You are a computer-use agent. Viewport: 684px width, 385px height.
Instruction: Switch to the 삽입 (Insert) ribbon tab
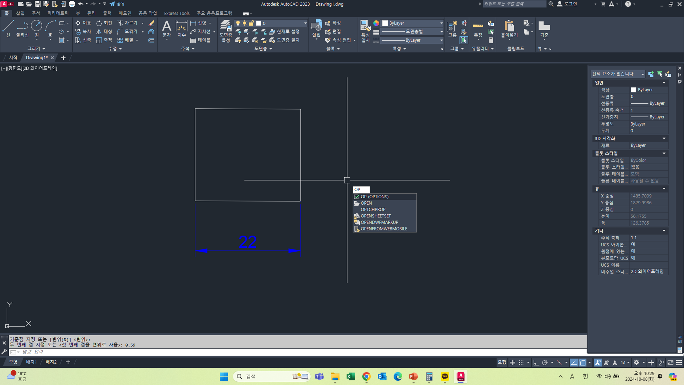20,13
